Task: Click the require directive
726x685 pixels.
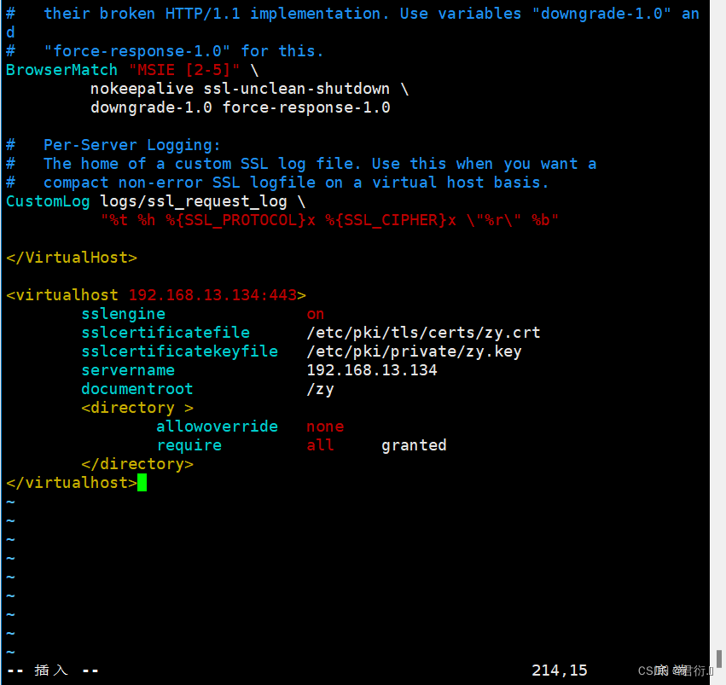Action: (x=189, y=445)
